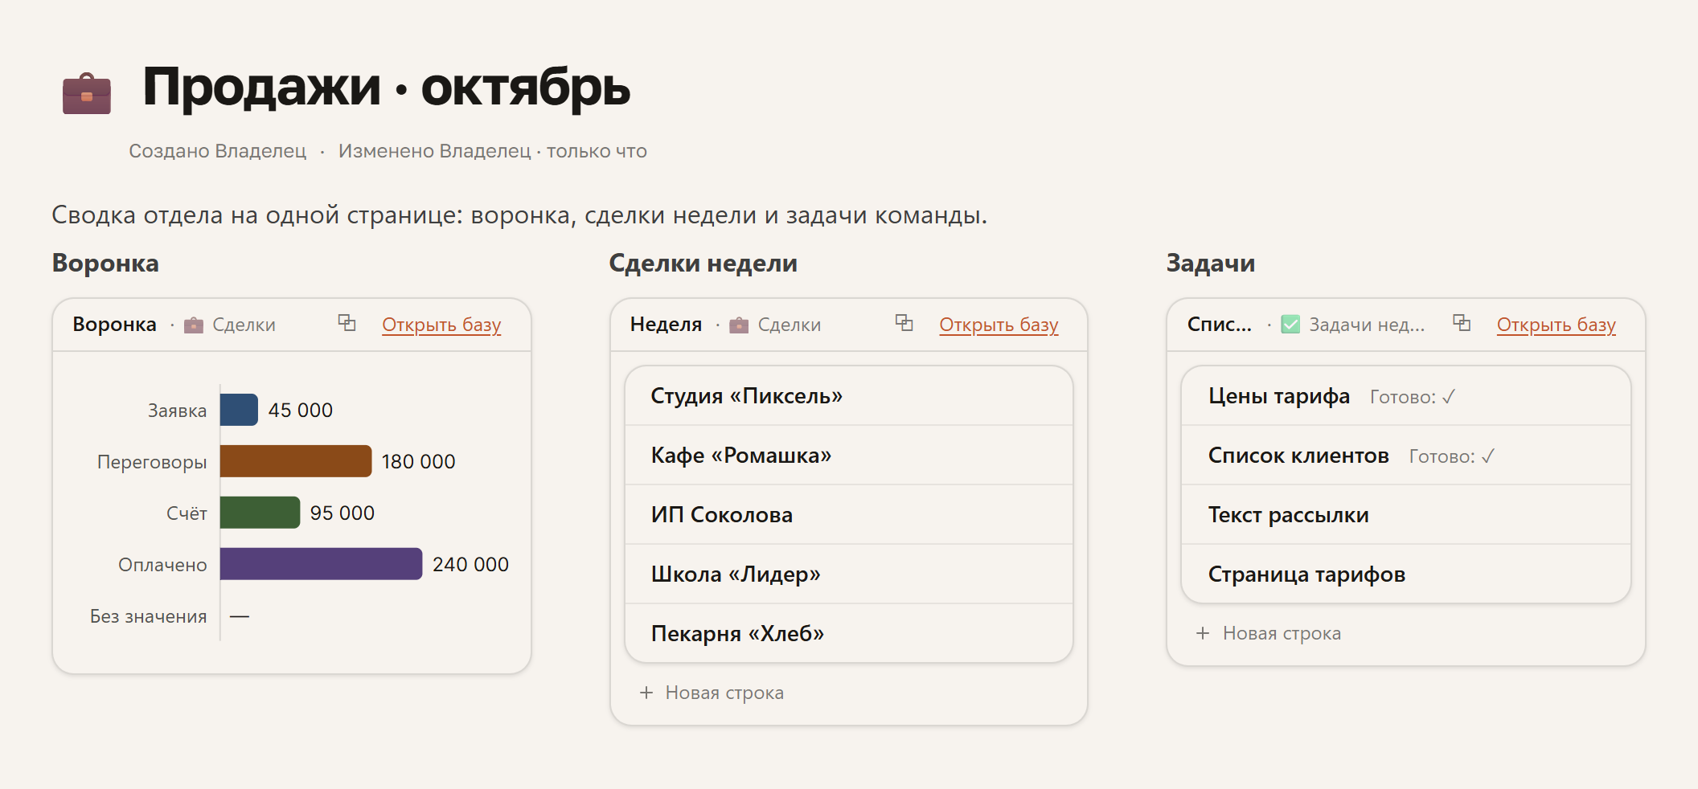This screenshot has height=789, width=1698.
Task: Click the copy-view icon in the Неделя card
Action: pos(904,323)
